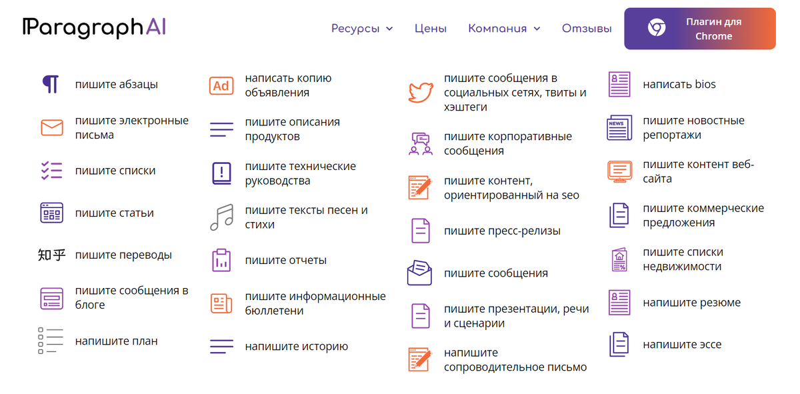
Task: Click the Плагин для Chrome button
Action: click(700, 29)
